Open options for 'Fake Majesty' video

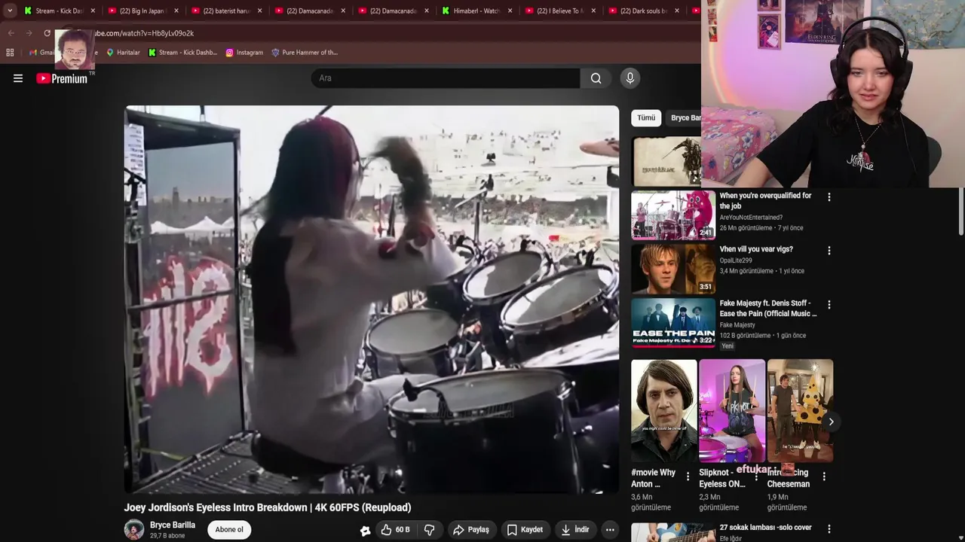pyautogui.click(x=829, y=305)
